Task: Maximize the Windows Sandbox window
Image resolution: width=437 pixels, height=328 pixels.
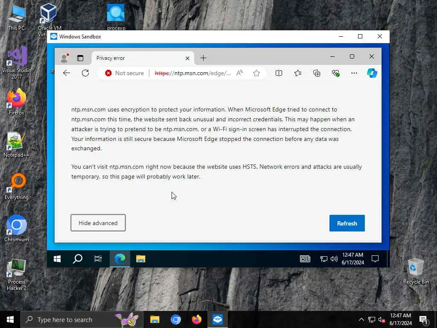Action: coord(360,37)
